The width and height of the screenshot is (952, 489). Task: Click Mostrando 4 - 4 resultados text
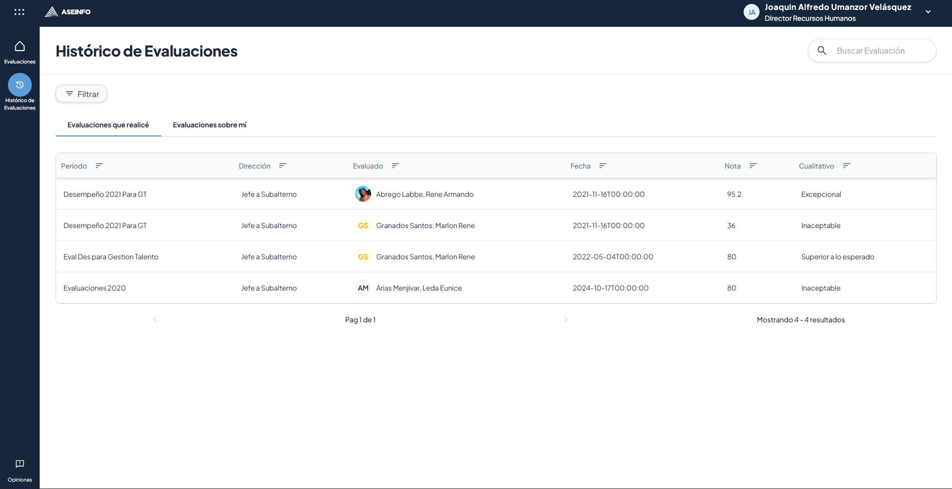pos(801,320)
